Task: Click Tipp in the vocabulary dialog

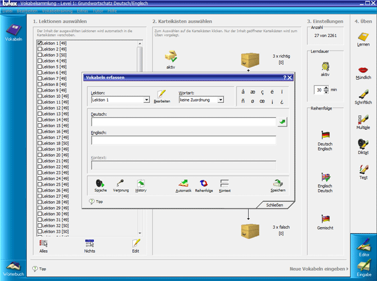Action: pyautogui.click(x=96, y=202)
